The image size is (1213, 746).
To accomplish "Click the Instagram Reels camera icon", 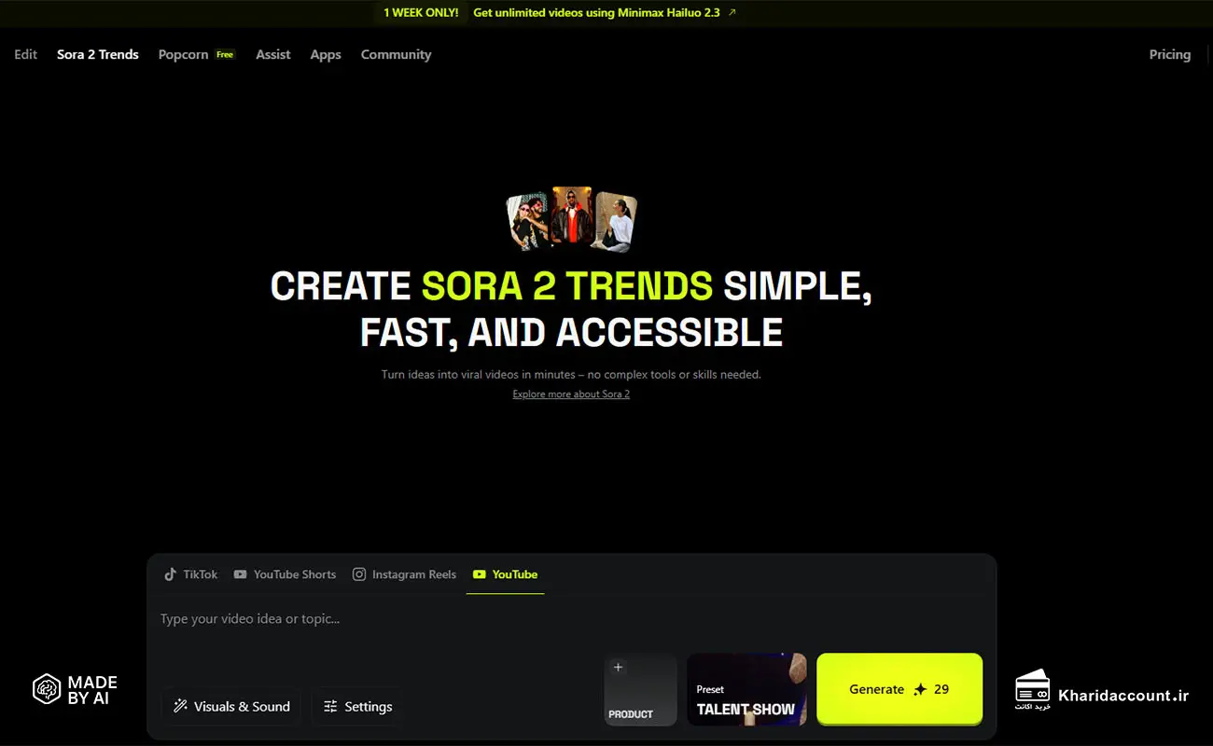I will click(358, 574).
